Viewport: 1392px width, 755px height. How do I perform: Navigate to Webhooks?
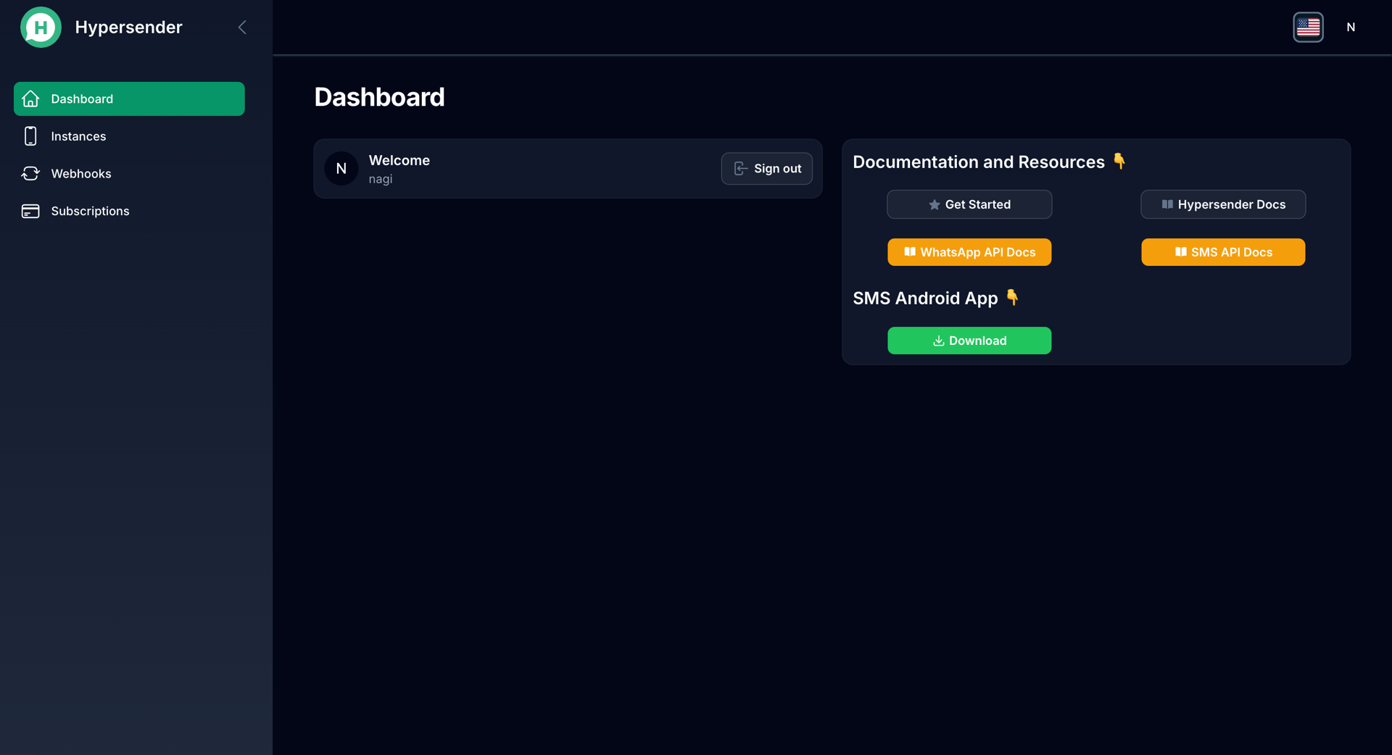coord(129,174)
